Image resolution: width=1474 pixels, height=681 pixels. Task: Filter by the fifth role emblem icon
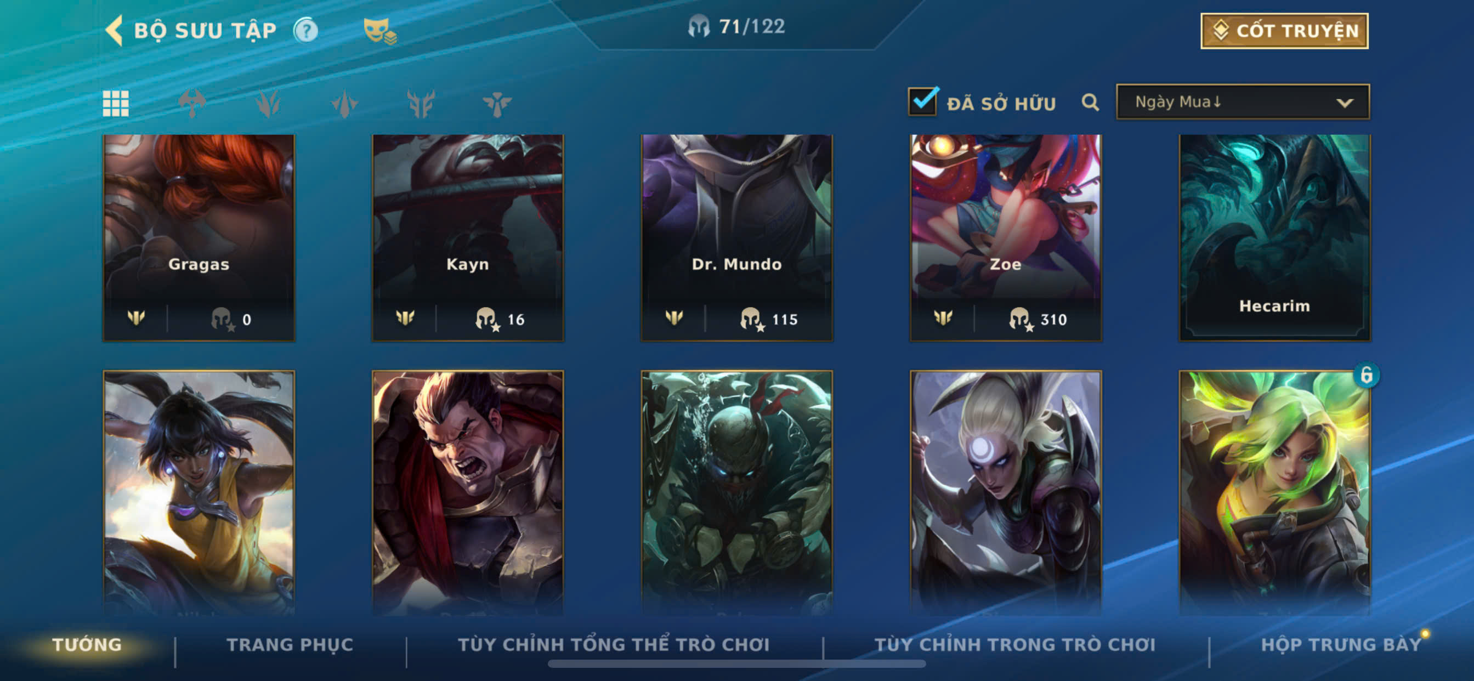[497, 104]
